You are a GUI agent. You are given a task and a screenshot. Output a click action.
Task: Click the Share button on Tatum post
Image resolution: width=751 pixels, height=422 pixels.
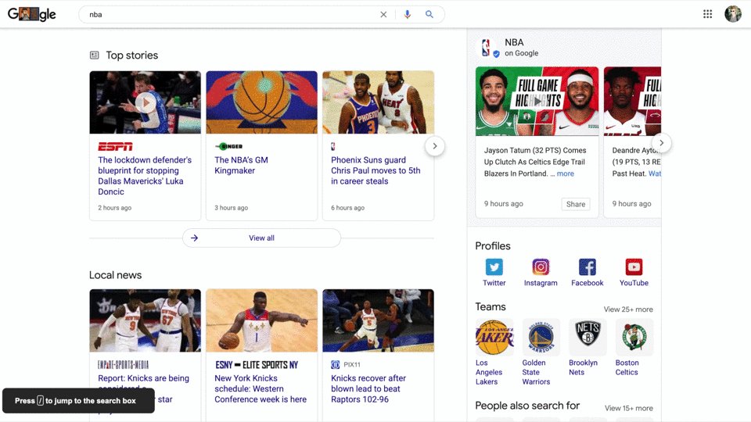[576, 204]
